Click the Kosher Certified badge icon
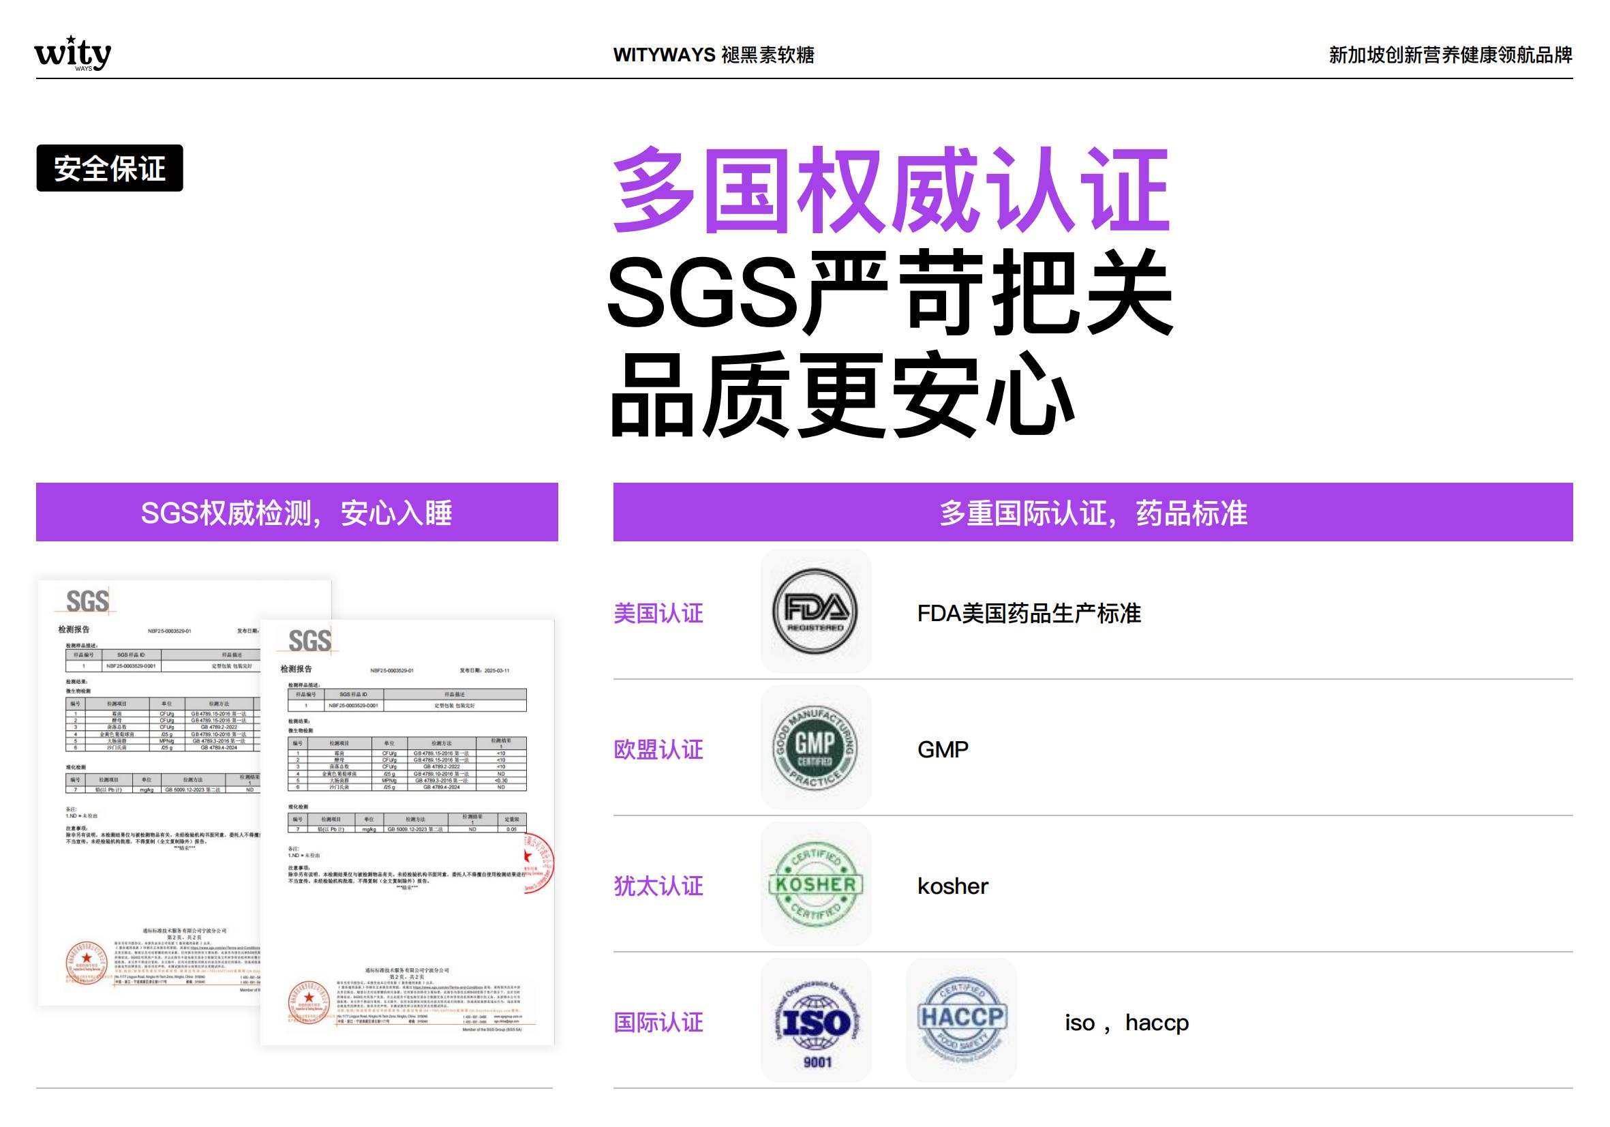 click(x=815, y=884)
